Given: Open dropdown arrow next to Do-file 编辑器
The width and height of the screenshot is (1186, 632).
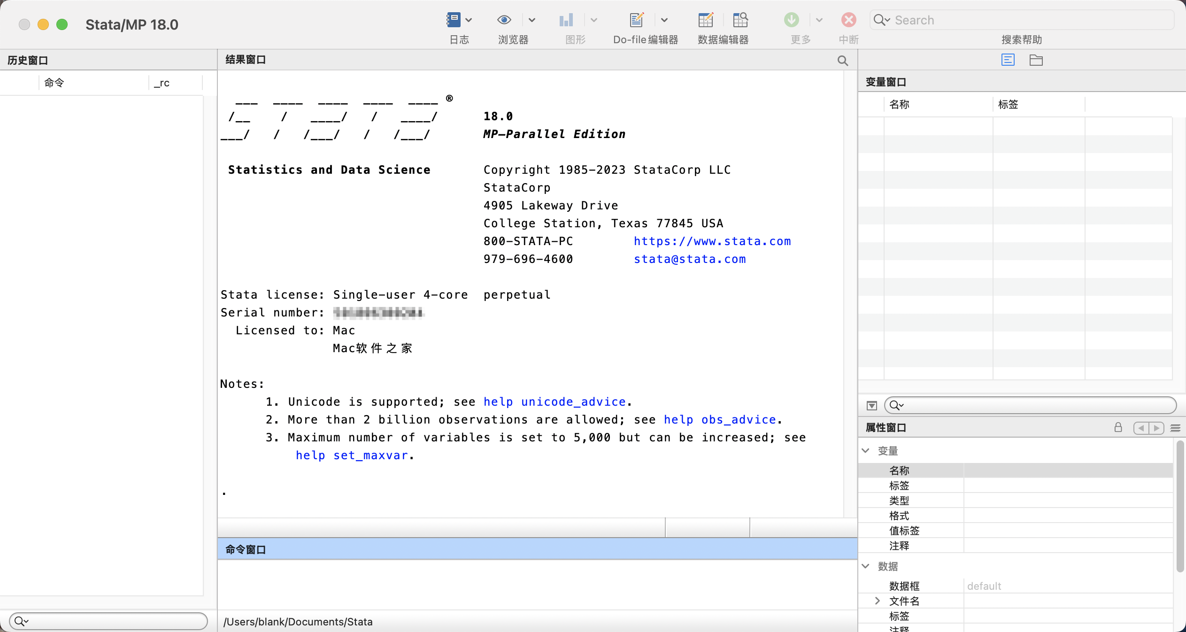Looking at the screenshot, I should [x=664, y=20].
